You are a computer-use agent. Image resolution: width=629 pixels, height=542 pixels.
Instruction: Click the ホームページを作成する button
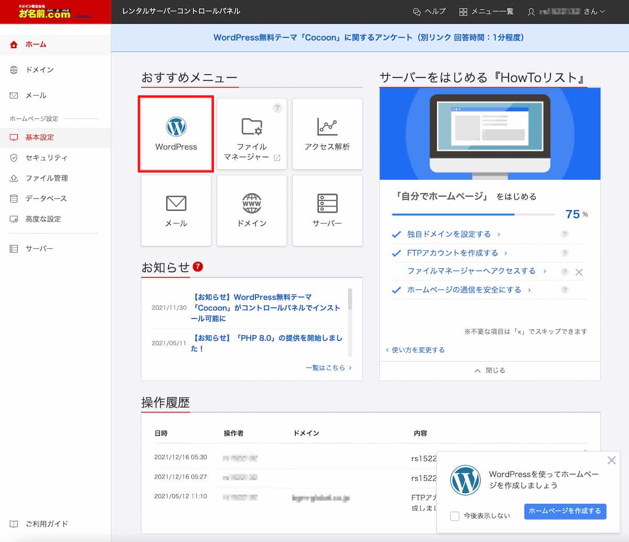click(x=565, y=511)
